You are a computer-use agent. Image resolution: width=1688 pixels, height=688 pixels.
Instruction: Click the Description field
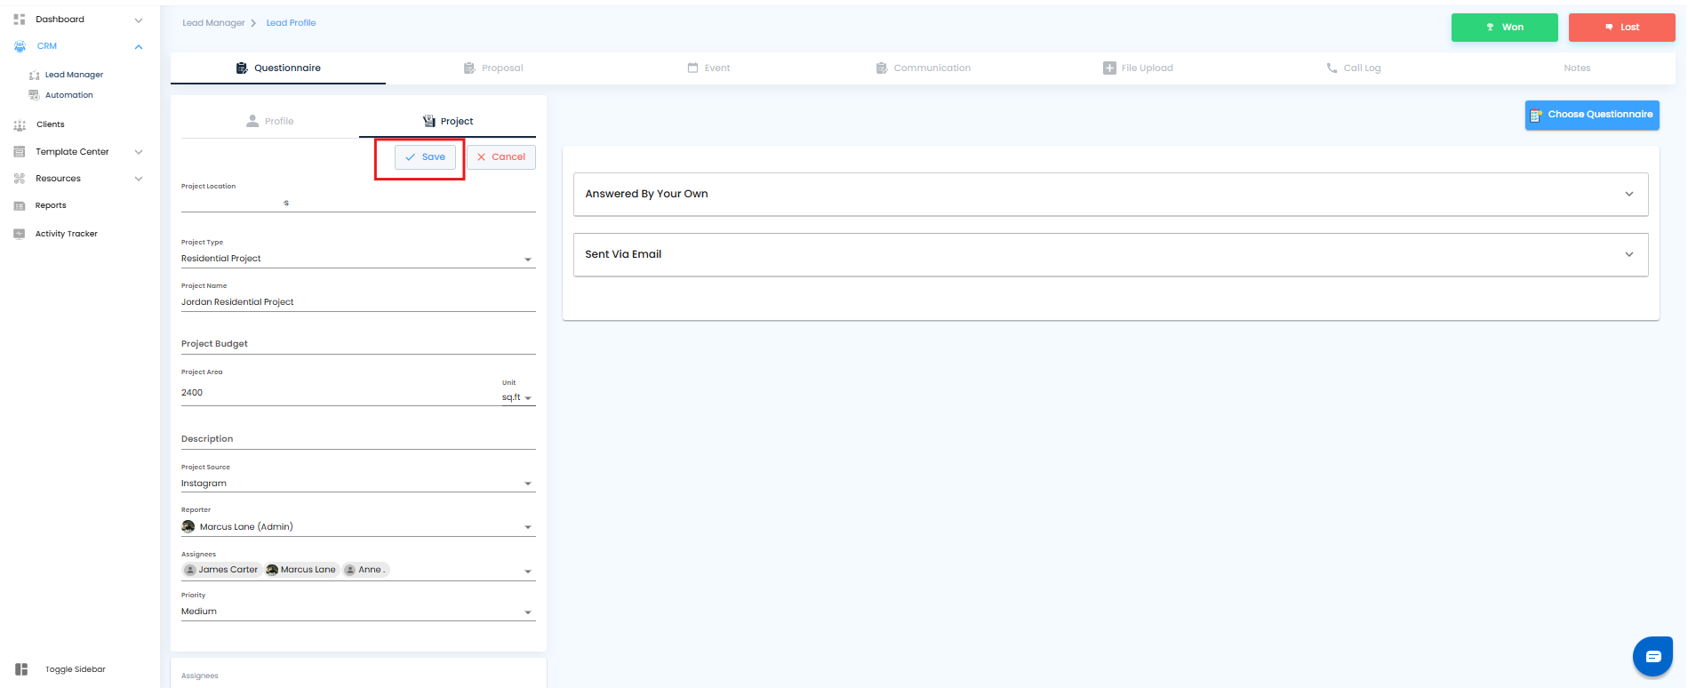[358, 439]
